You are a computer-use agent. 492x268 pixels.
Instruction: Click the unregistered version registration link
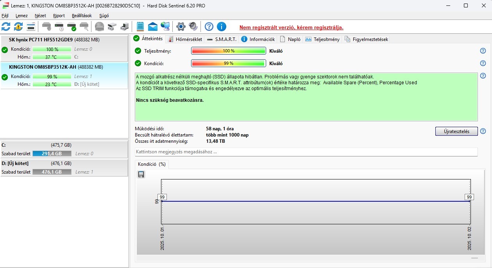pyautogui.click(x=292, y=27)
